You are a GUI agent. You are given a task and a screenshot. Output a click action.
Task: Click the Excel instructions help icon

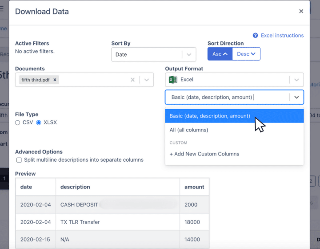[256, 36]
